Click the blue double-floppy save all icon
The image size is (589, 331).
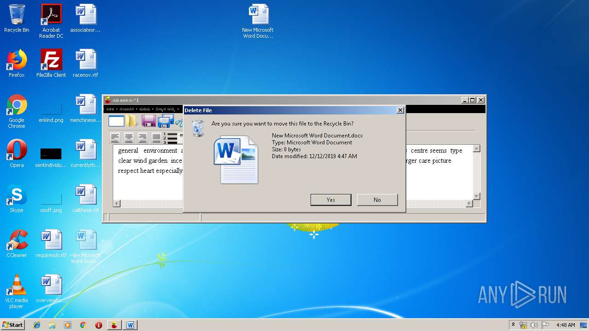tap(165, 121)
